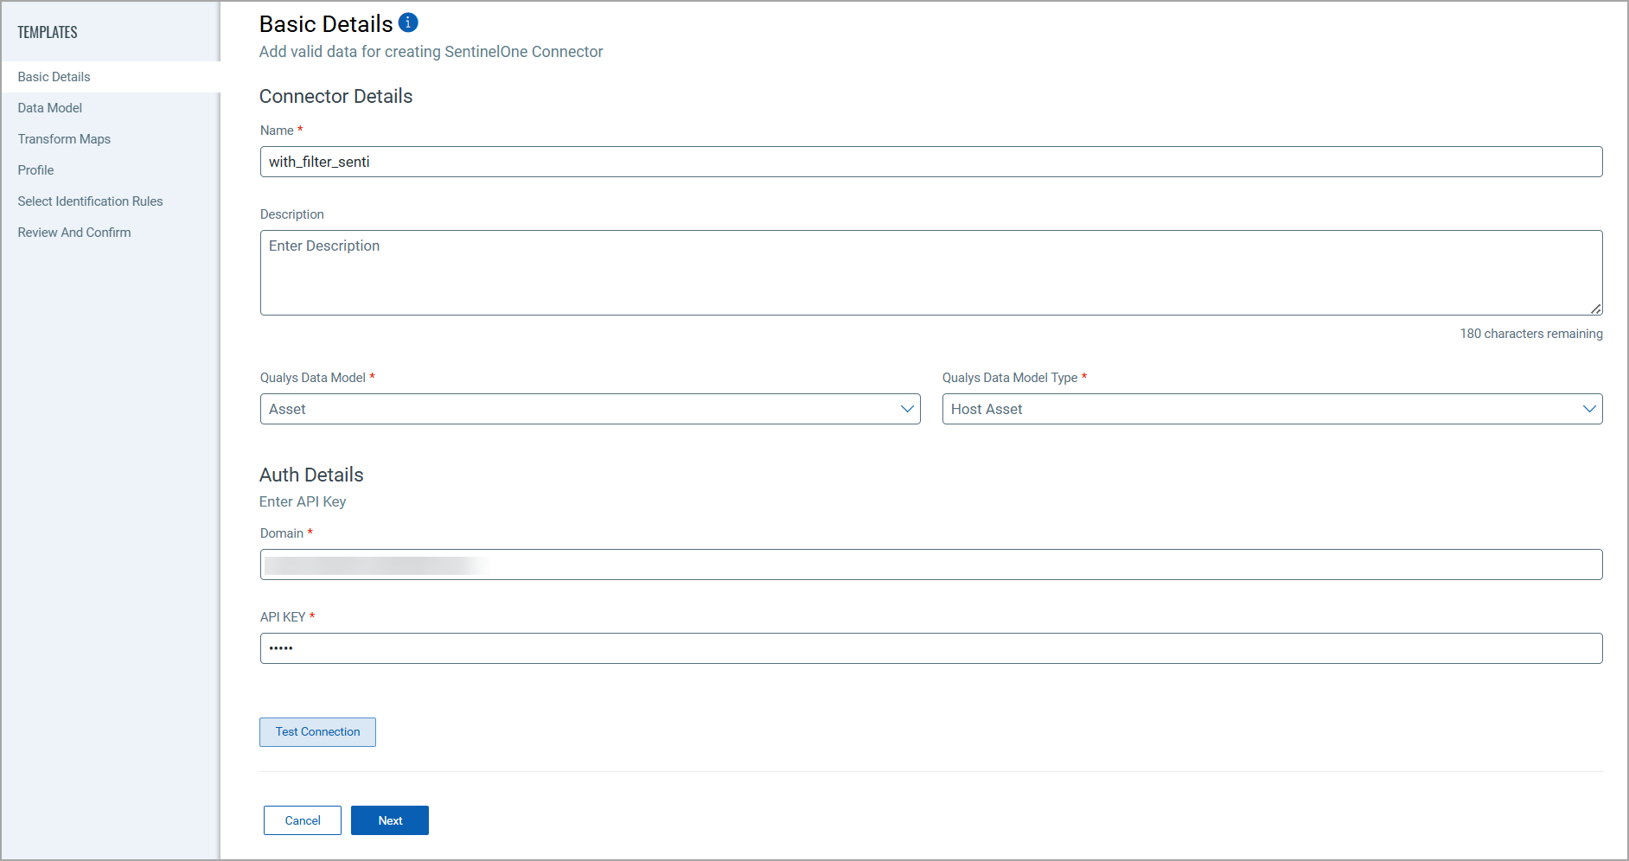Screen dimensions: 1629x861
Task: Open the Qualys Data Model dropdown
Action: 589,409
